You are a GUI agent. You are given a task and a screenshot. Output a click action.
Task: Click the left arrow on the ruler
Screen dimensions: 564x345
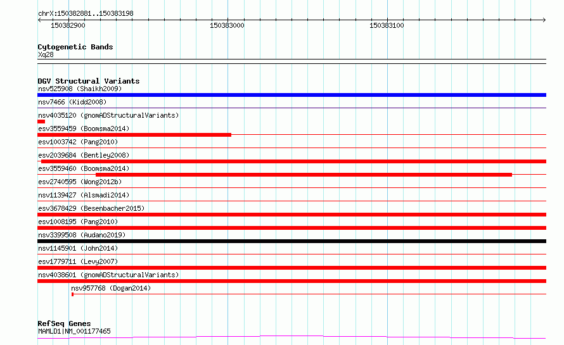[x=39, y=20]
